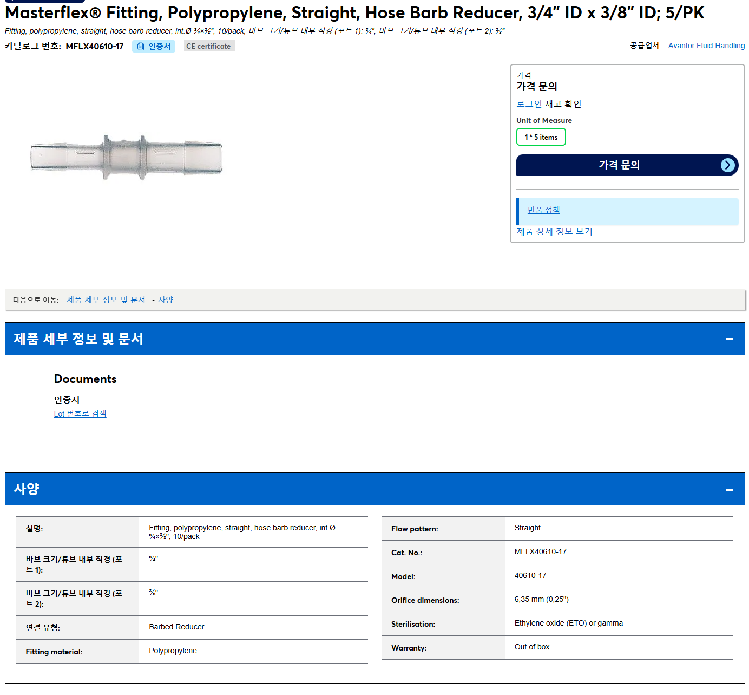
Task: Click the Documents heading
Action: (85, 379)
